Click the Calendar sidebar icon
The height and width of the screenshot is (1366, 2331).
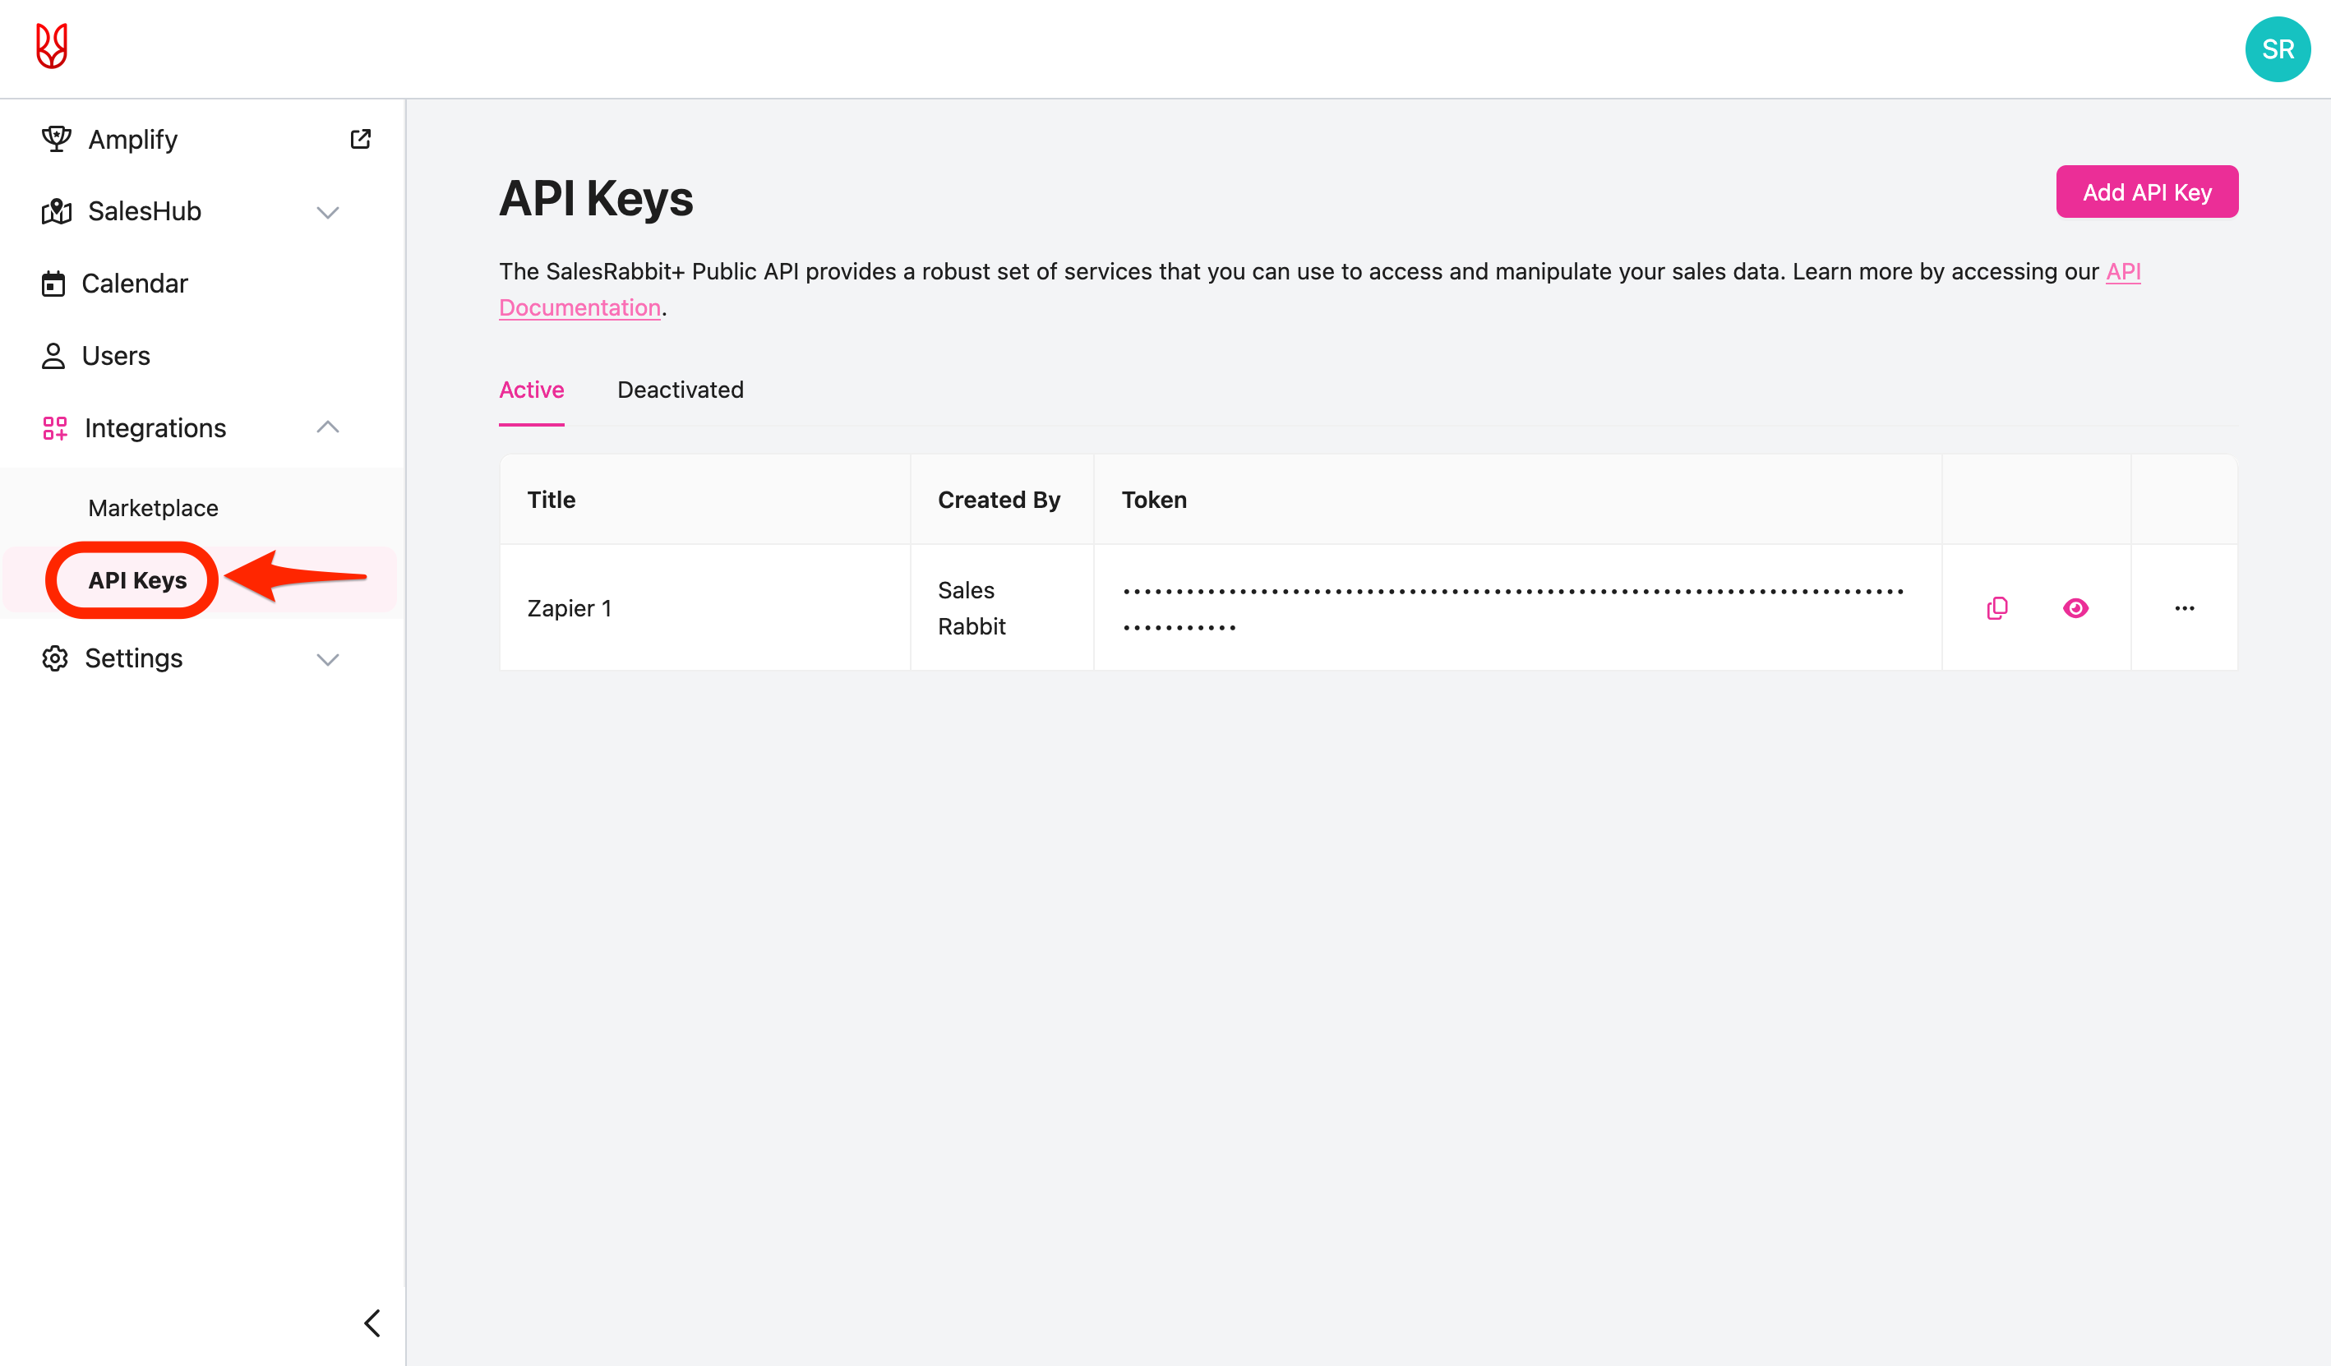click(x=53, y=284)
